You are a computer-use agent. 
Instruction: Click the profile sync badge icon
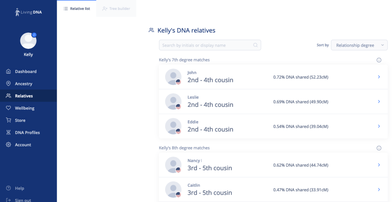coord(34,35)
